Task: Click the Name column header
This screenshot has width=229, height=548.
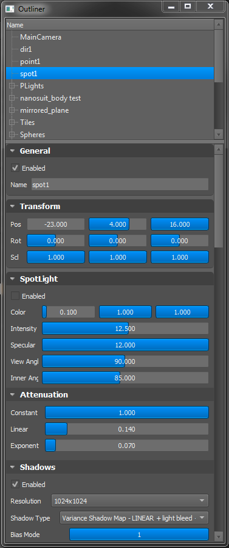Action: pyautogui.click(x=109, y=25)
